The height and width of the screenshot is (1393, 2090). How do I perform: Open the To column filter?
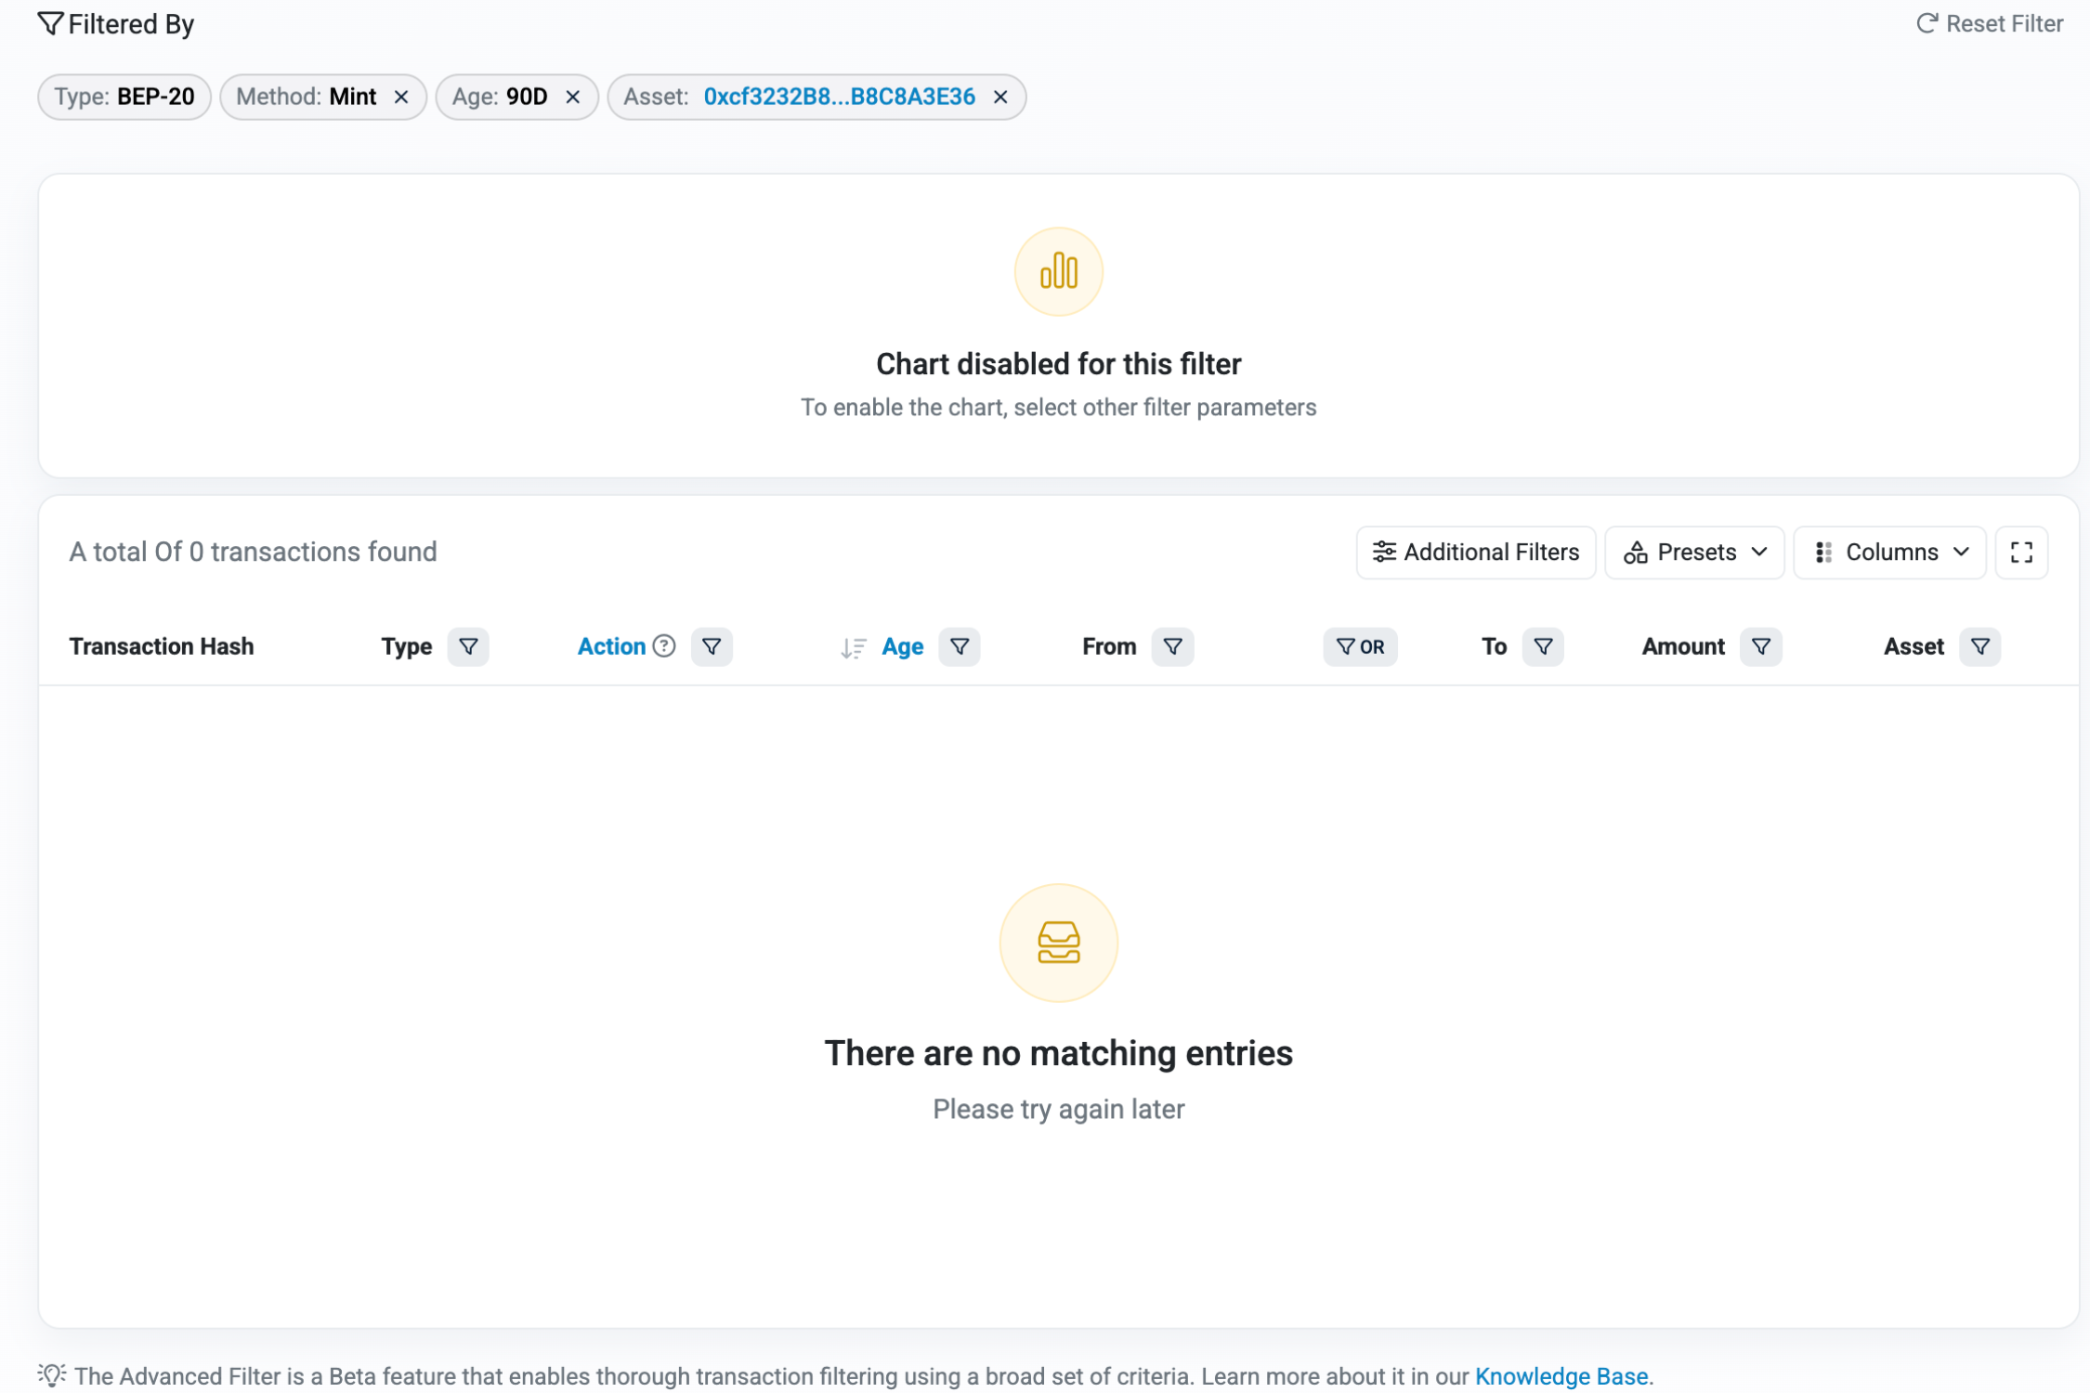1542,645
